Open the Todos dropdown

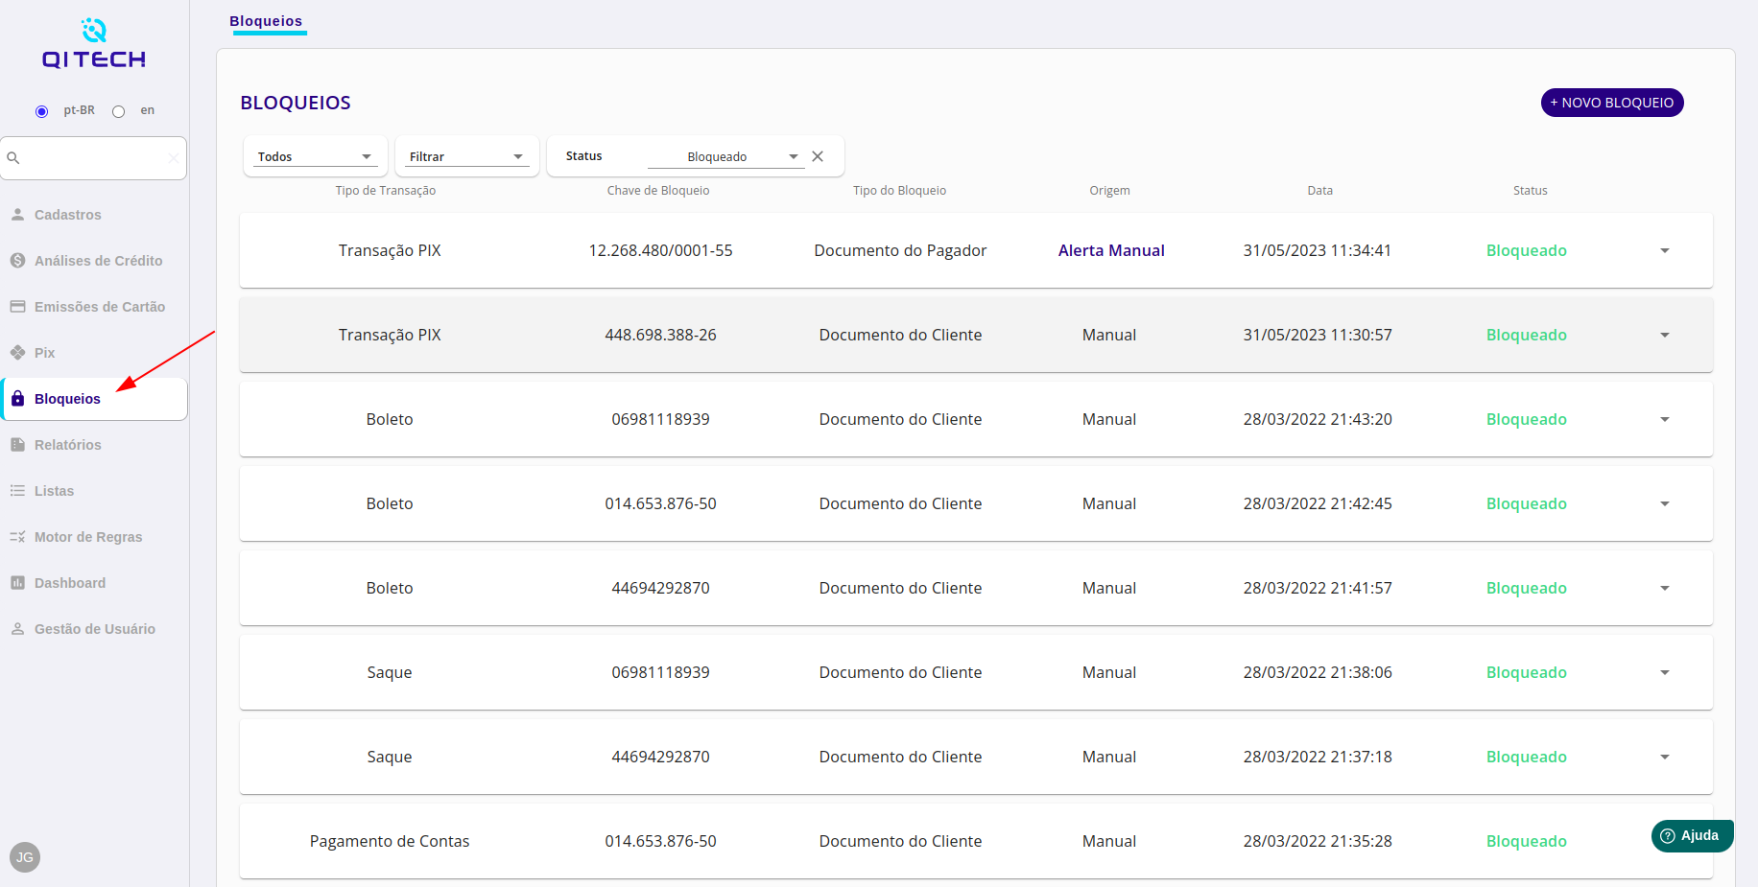[316, 156]
